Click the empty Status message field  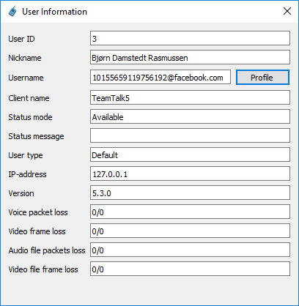(x=190, y=135)
